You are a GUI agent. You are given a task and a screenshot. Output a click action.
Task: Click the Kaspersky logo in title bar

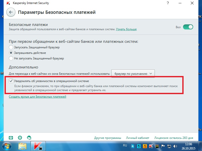pyautogui.click(x=8, y=3)
